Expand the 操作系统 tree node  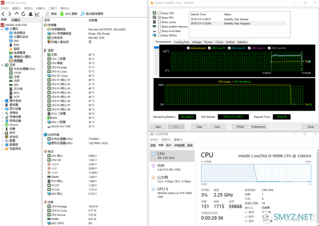[2, 101]
